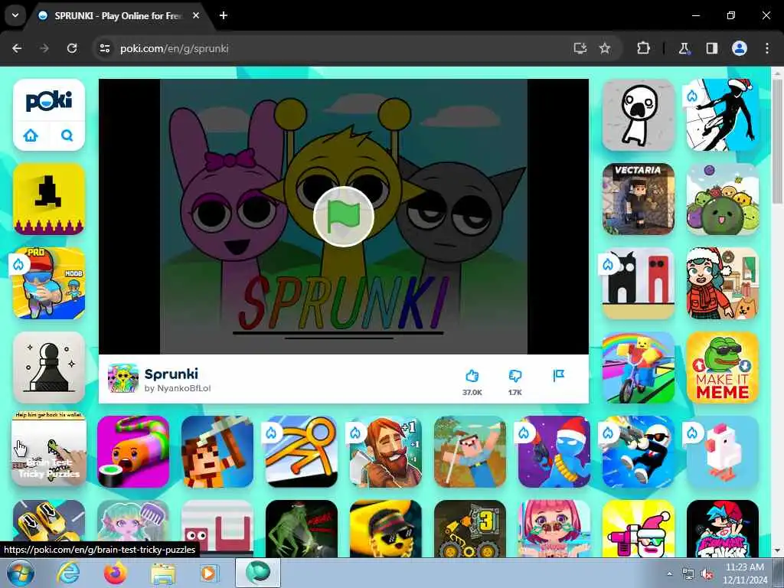Start Sprunki with the green flag button
Screen dimensions: 784x588
tap(344, 216)
